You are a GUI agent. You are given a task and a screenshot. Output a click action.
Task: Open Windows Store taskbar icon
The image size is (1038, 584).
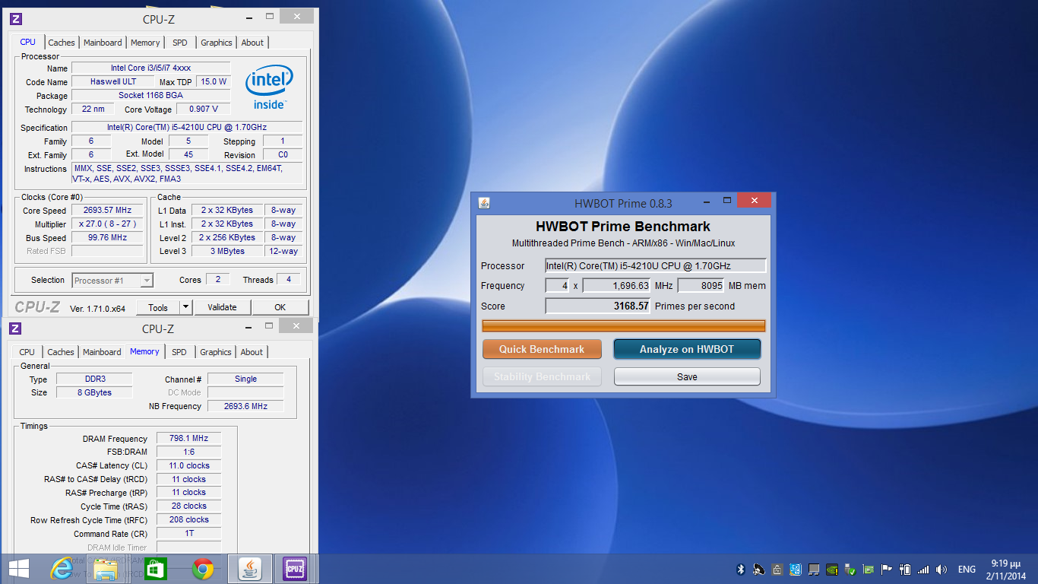tap(155, 569)
